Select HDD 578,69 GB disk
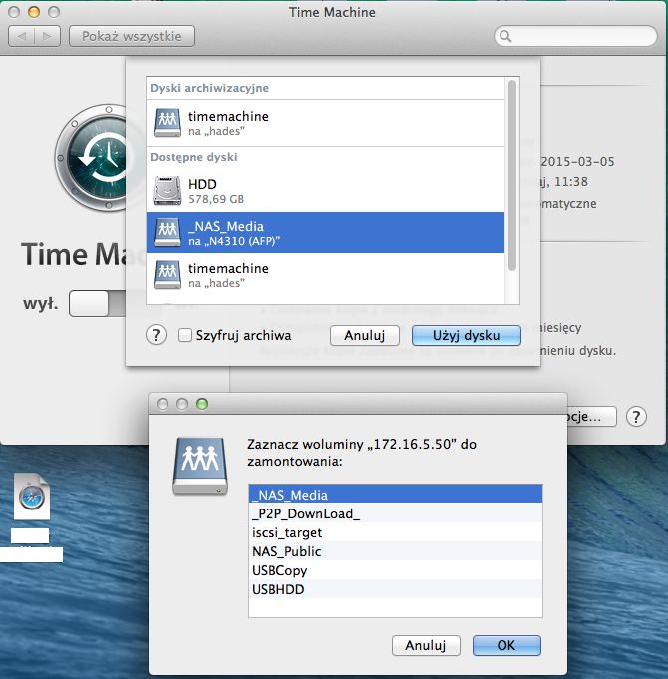 pyautogui.click(x=326, y=191)
